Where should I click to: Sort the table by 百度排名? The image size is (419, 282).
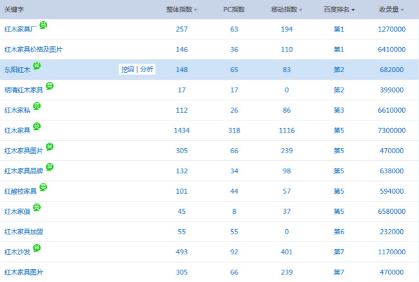tap(339, 10)
